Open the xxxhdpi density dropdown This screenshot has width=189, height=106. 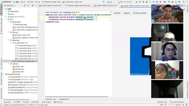coord(118,13)
